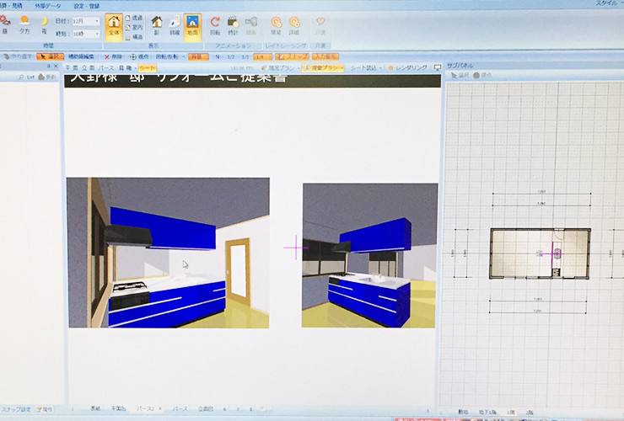Open the 回転/反転 dropdown
Screen dimensions: 624x421
(x=170, y=57)
